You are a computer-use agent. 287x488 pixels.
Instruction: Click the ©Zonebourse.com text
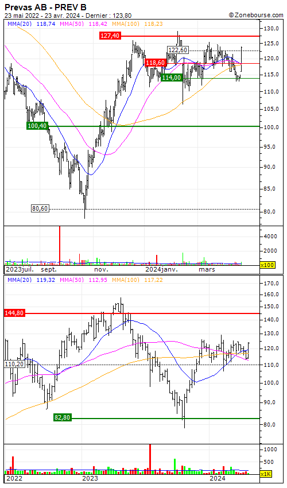(x=256, y=14)
